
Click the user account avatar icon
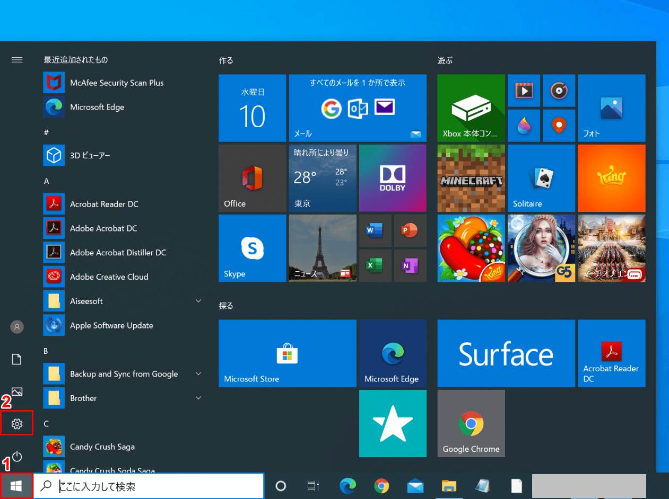pos(17,327)
